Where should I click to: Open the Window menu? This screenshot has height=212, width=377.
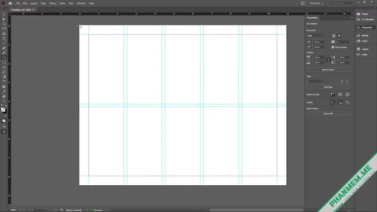(81, 3)
